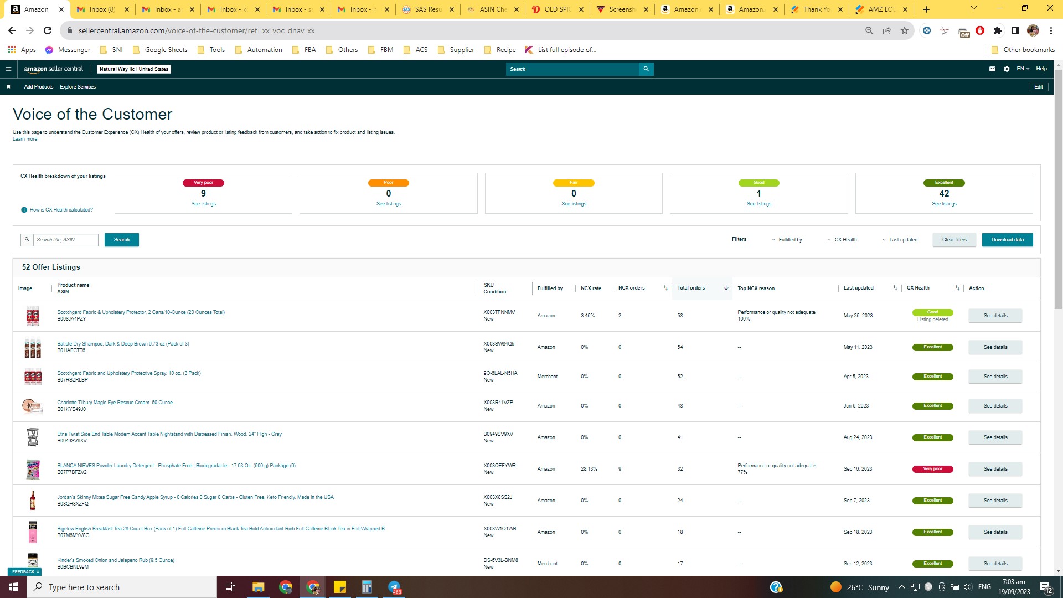Toggle the browser side panel icon
Image resolution: width=1063 pixels, height=598 pixels.
point(1015,30)
